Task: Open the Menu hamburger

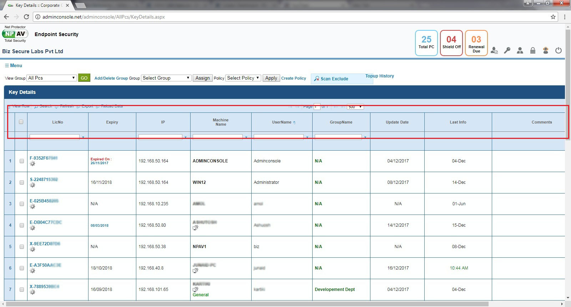Action: 14,65
